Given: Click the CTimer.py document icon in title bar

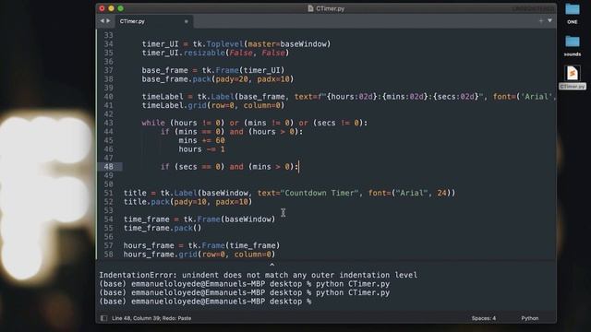Looking at the screenshot, I should pos(310,8).
